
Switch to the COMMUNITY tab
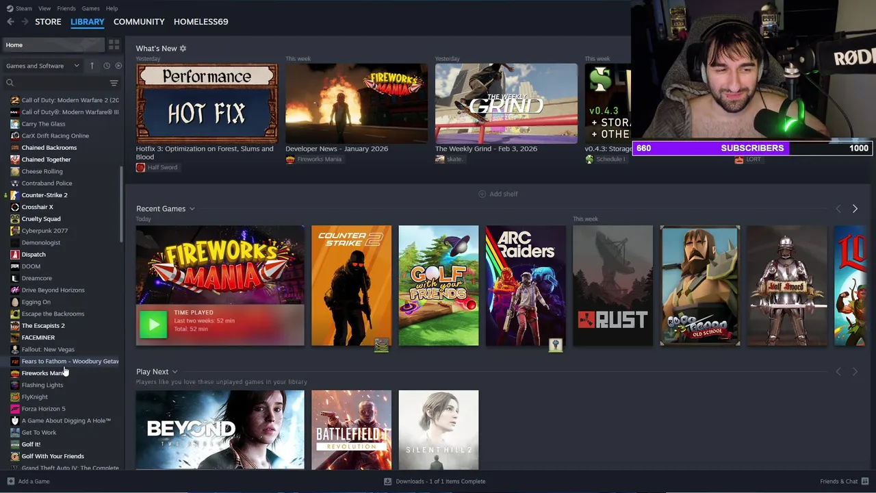point(139,22)
